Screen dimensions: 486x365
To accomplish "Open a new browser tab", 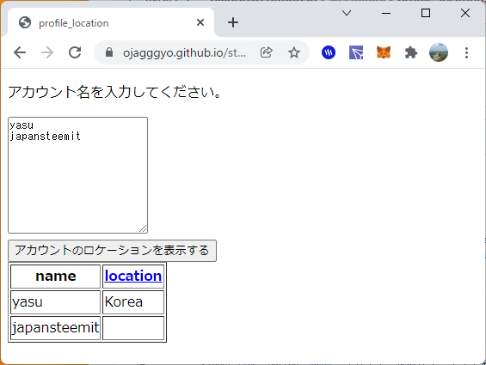I will coord(233,22).
